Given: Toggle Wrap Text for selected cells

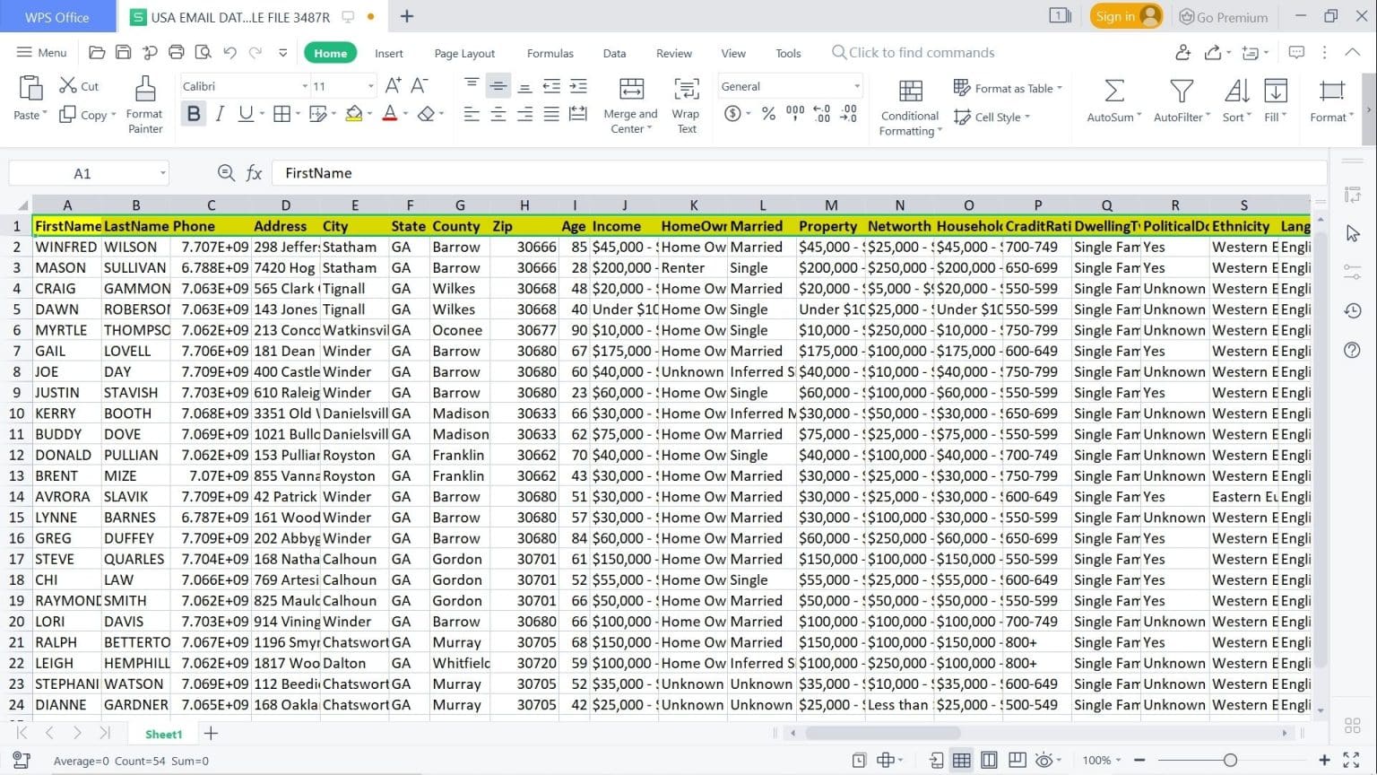Looking at the screenshot, I should (686, 105).
